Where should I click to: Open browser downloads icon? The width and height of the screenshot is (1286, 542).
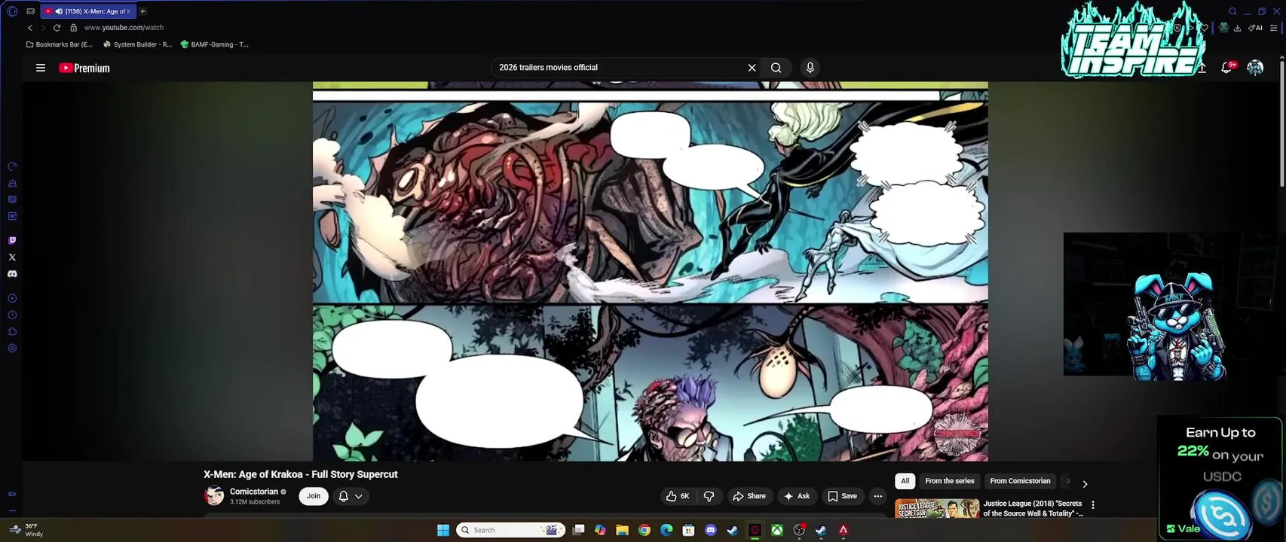click(1237, 28)
